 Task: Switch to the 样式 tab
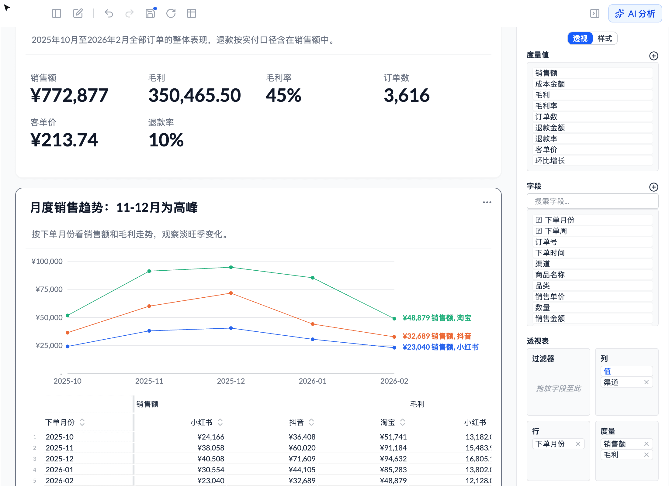(x=605, y=38)
